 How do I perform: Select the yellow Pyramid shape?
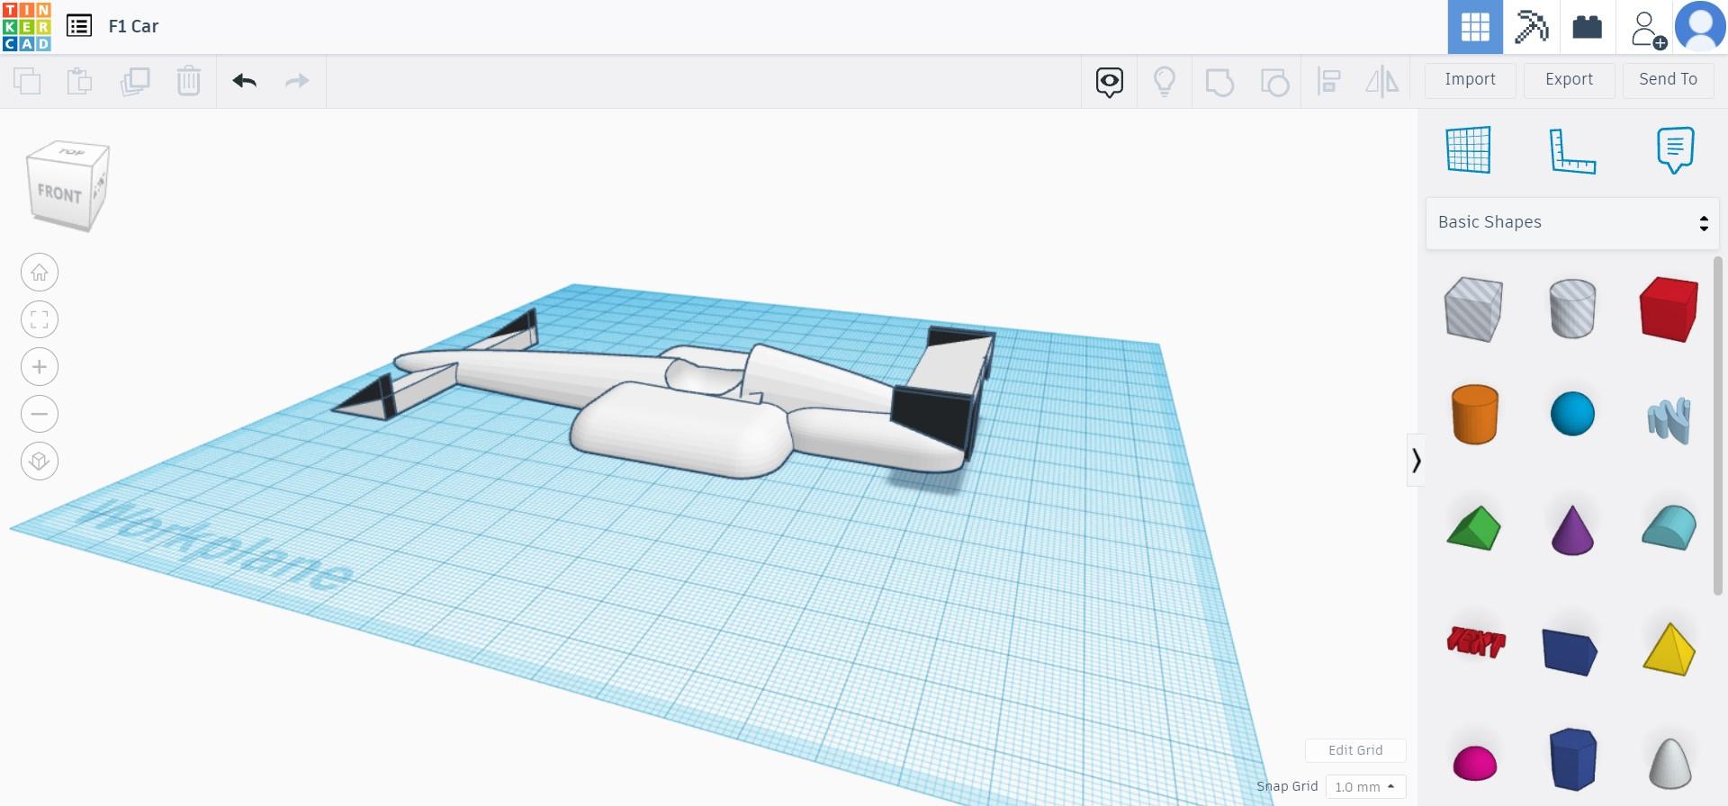(1669, 649)
